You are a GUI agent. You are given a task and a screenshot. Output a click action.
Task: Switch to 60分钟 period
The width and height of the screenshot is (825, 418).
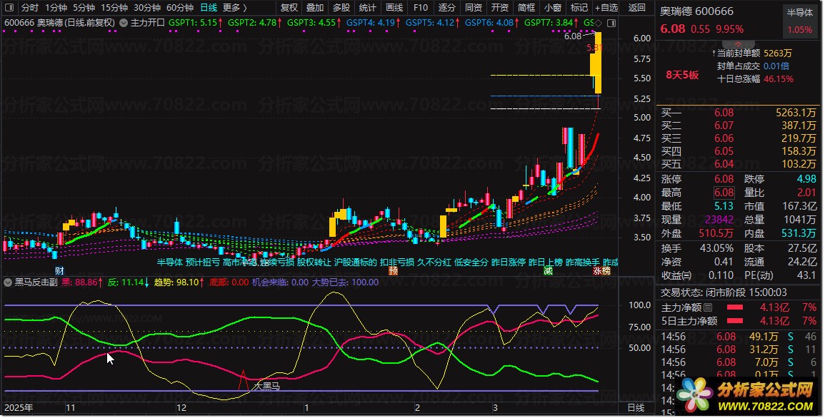[180, 8]
